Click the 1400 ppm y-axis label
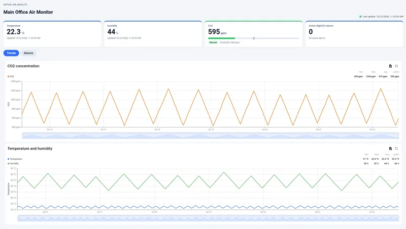The height and width of the screenshot is (229, 406). click(x=15, y=81)
